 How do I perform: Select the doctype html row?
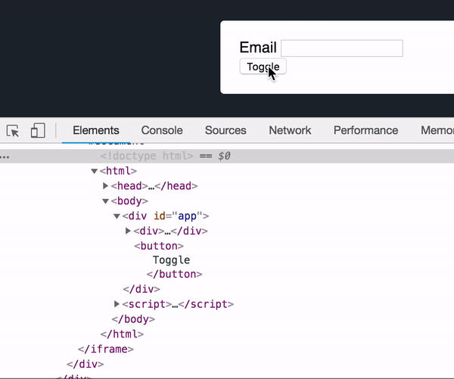[x=227, y=156]
